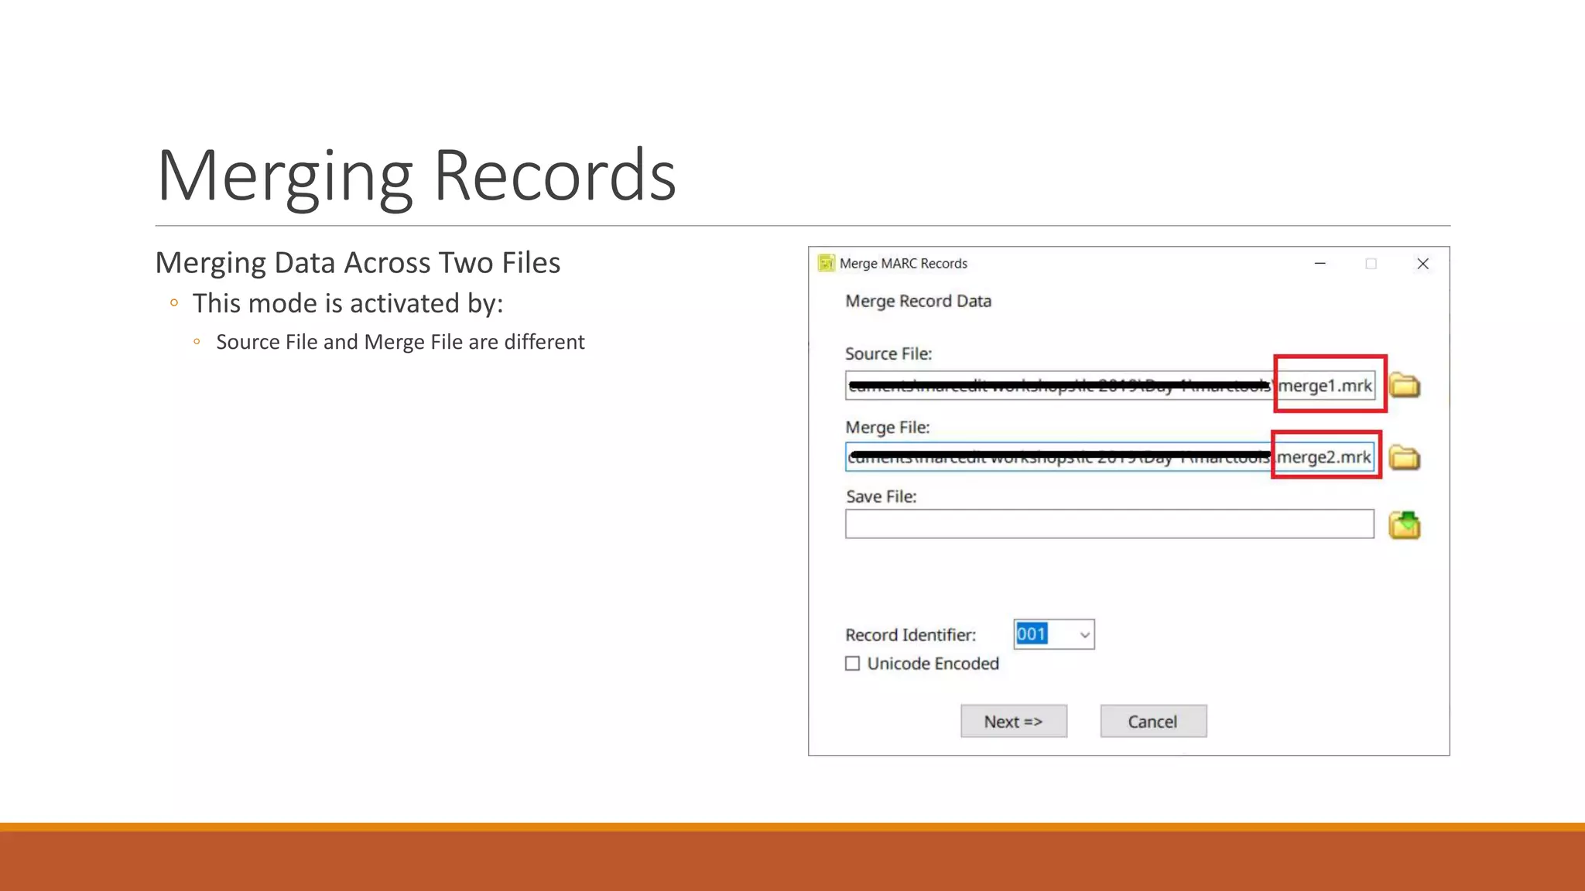This screenshot has height=891, width=1585.
Task: Click the Merge File label
Action: (888, 427)
